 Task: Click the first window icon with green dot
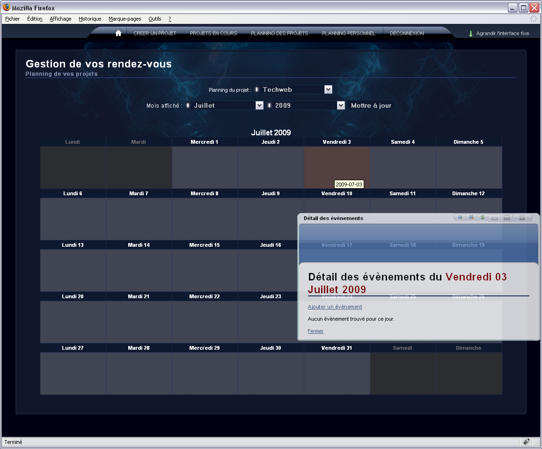[460, 218]
